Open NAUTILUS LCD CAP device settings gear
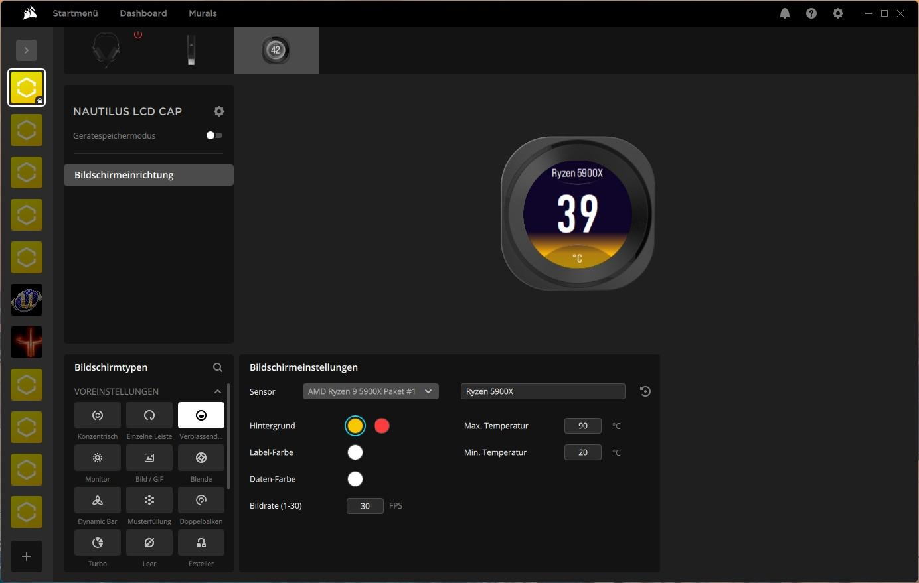Viewport: 919px width, 583px height. (219, 111)
